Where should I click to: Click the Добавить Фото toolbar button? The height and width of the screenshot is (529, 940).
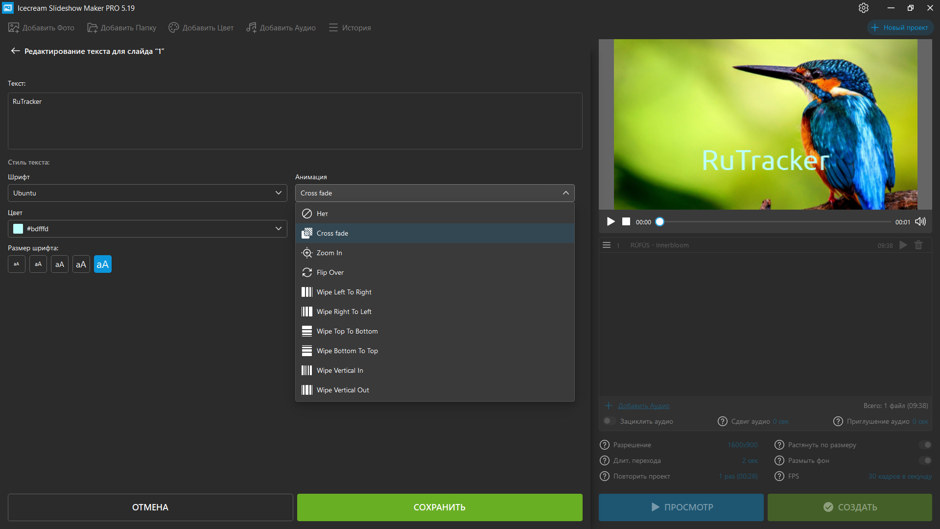tap(41, 27)
